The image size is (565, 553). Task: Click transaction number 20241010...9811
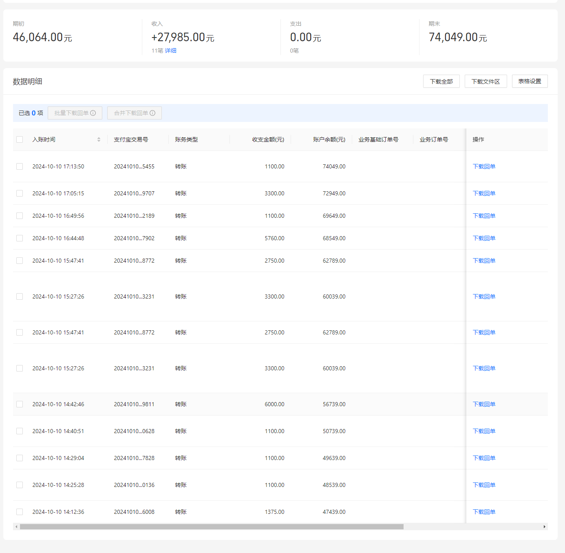tap(134, 404)
